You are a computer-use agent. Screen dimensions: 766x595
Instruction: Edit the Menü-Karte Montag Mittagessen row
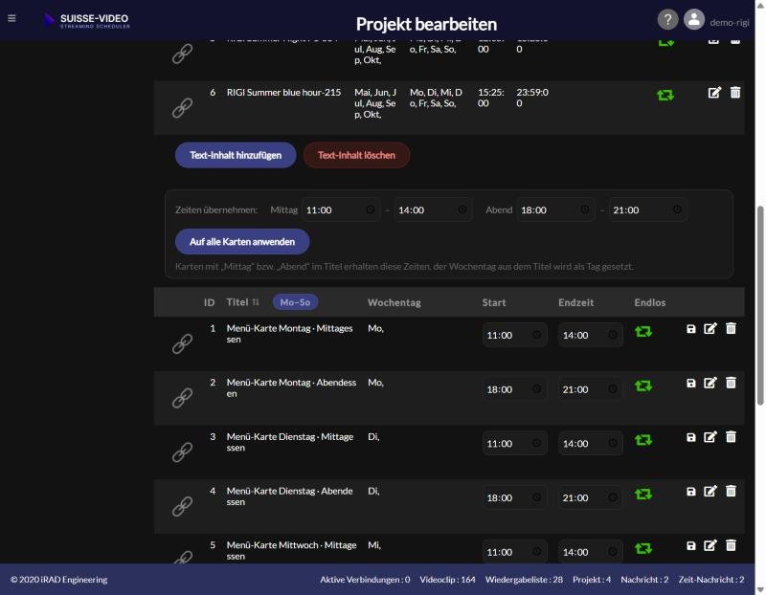710,328
